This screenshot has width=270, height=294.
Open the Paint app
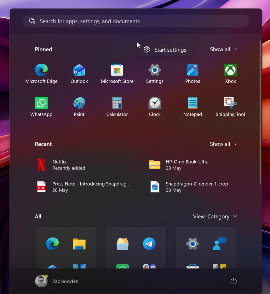point(79,107)
